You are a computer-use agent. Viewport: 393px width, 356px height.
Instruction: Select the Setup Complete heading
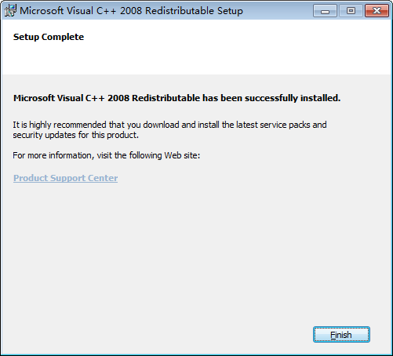coord(49,37)
